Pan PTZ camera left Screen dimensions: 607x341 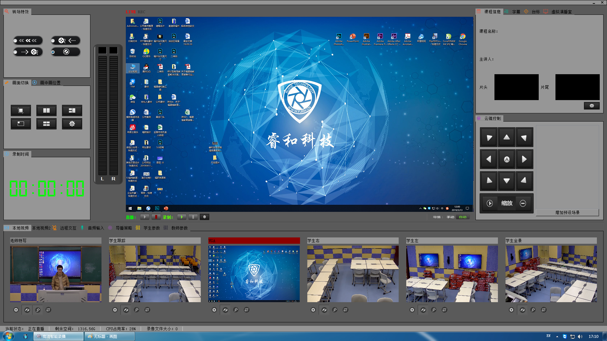tap(489, 159)
